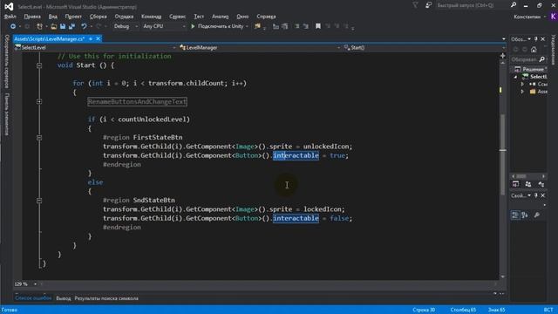The width and height of the screenshot is (558, 314).
Task: Undo the last edit using the toolbar
Action: click(x=84, y=26)
